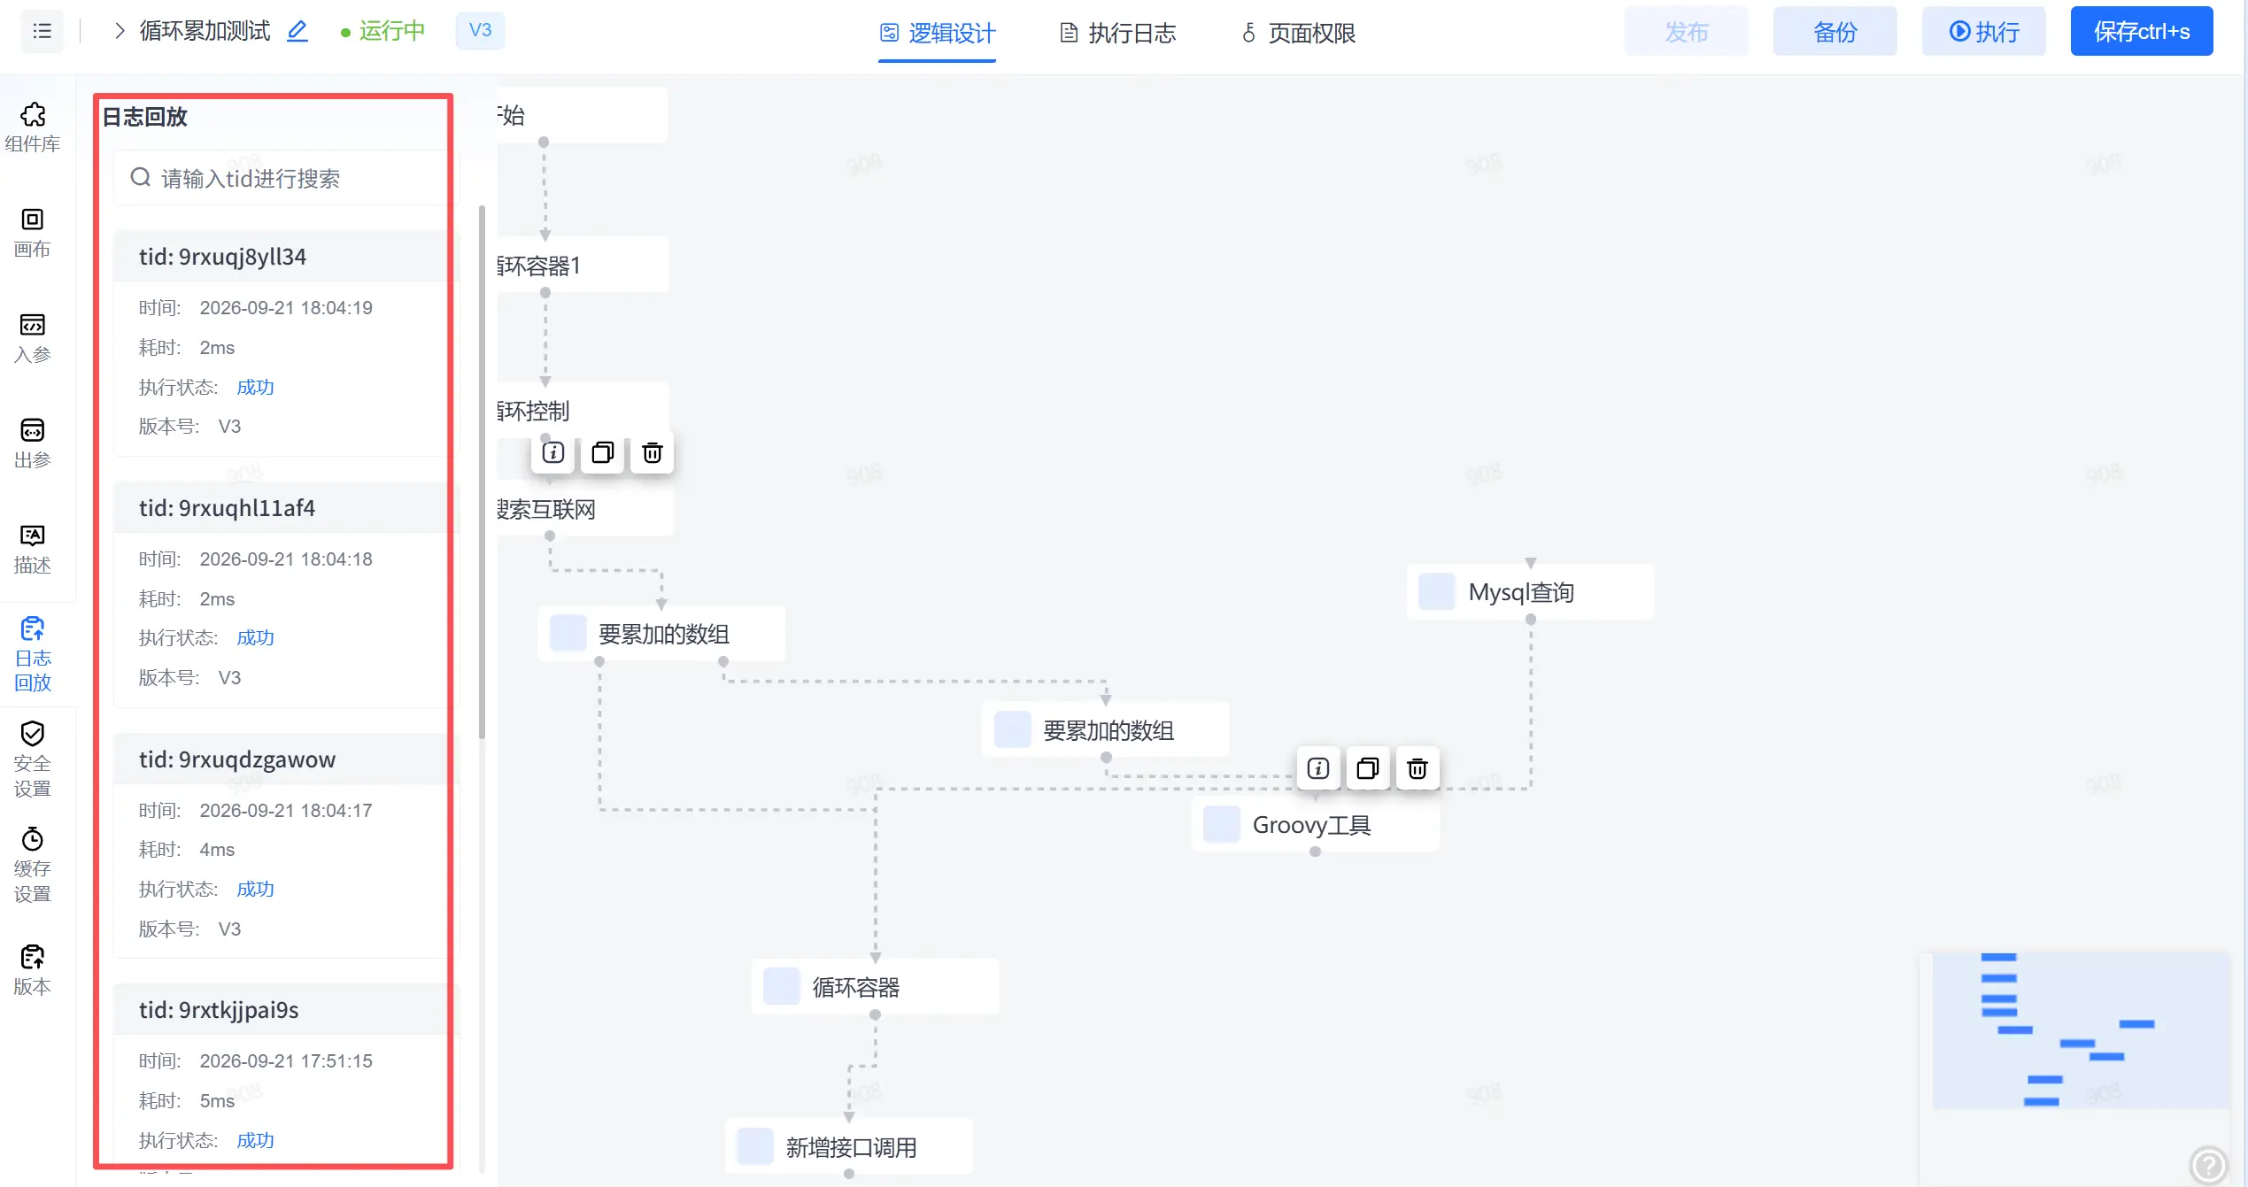2248x1187 pixels.
Task: Select the 画布 canvas sidebar icon
Action: pos(33,233)
